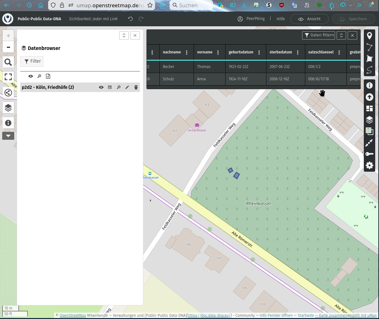The image size is (379, 319).
Task: Edit map permissions via key icon
Action: click(x=370, y=154)
